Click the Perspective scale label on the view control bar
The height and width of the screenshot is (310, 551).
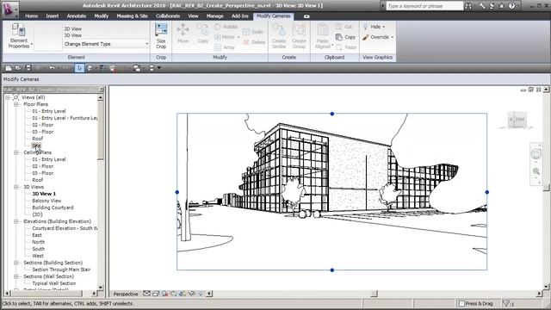pyautogui.click(x=126, y=294)
